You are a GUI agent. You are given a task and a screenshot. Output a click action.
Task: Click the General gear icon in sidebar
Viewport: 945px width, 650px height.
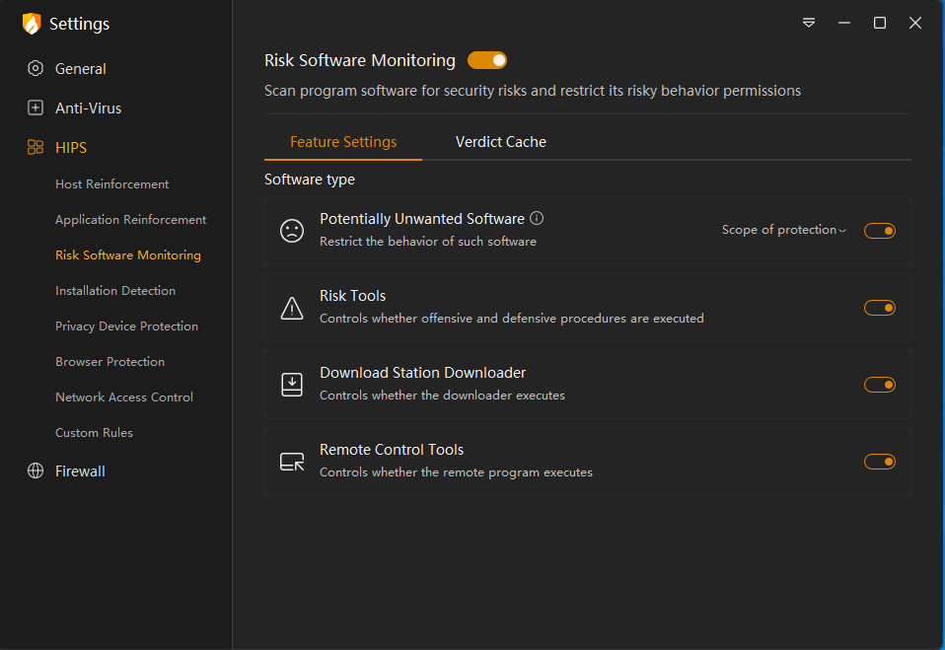[x=36, y=69]
